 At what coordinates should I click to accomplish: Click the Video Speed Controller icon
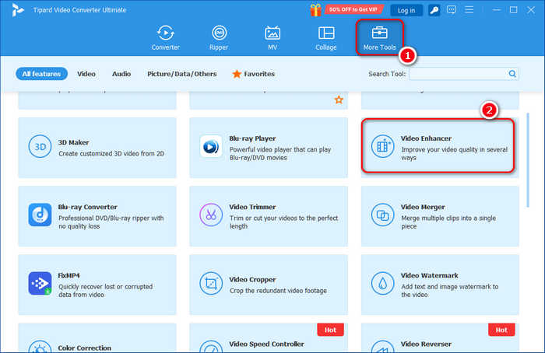point(211,347)
